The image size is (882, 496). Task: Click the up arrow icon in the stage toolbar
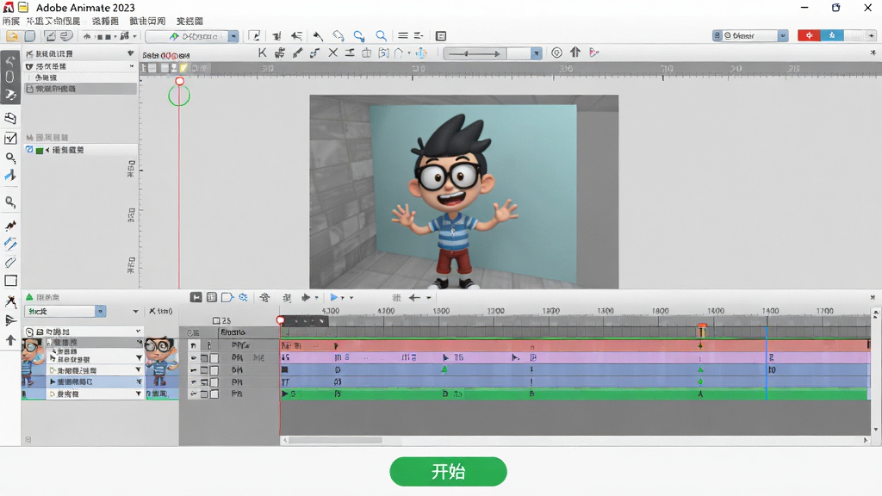pyautogui.click(x=575, y=52)
